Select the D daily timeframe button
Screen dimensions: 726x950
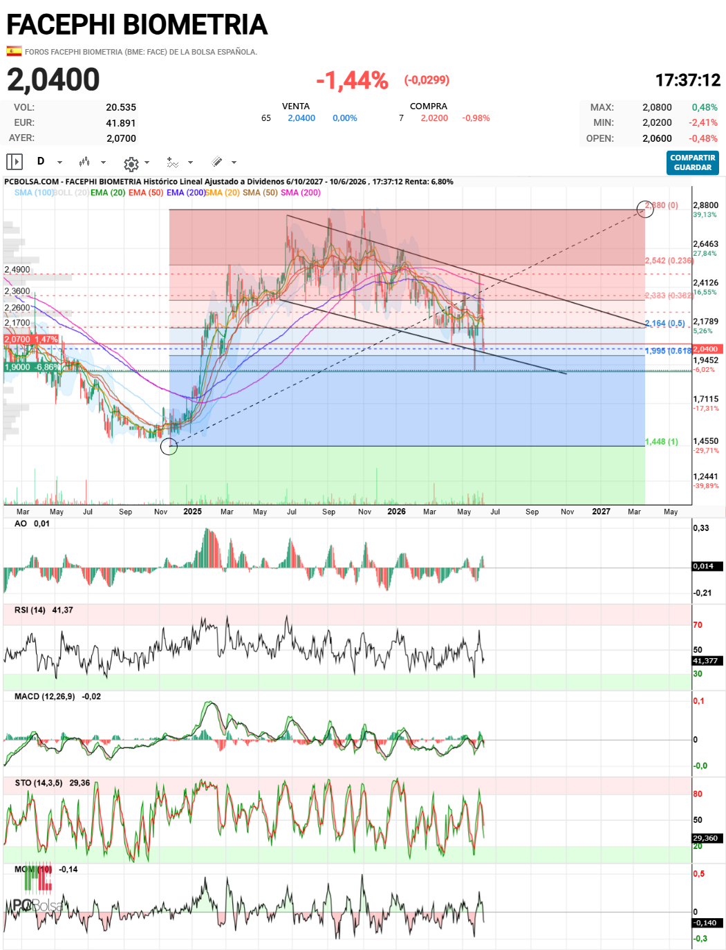point(41,161)
